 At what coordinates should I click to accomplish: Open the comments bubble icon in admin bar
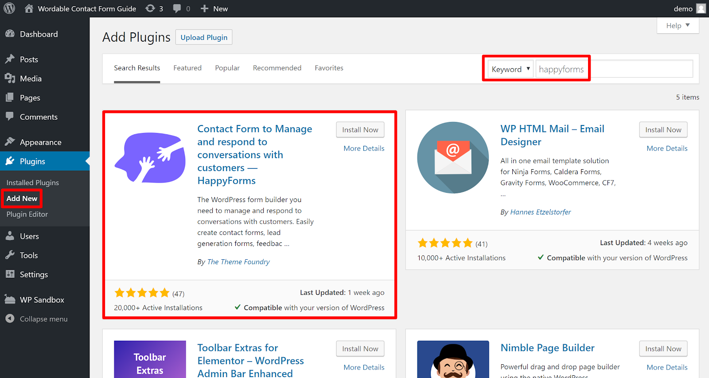[177, 8]
